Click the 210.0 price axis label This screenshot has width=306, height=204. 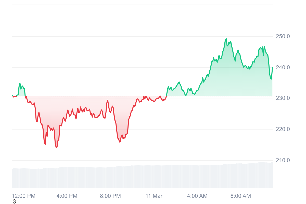[283, 160]
